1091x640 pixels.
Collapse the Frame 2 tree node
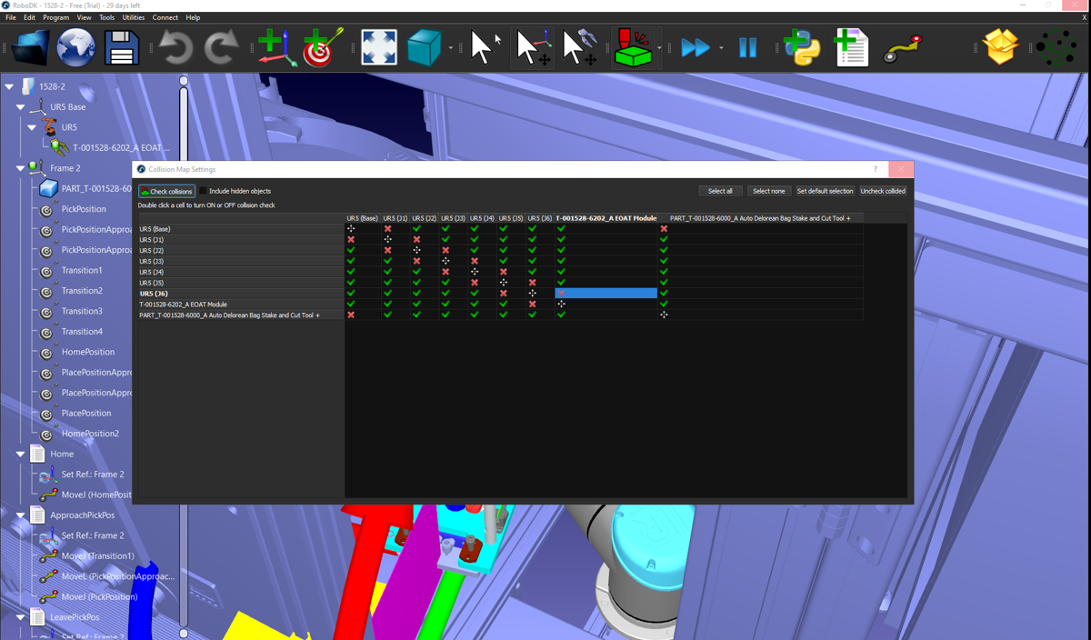click(x=21, y=168)
